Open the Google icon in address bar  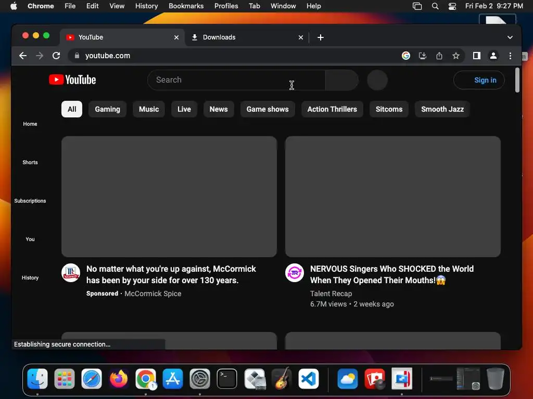[x=406, y=56]
